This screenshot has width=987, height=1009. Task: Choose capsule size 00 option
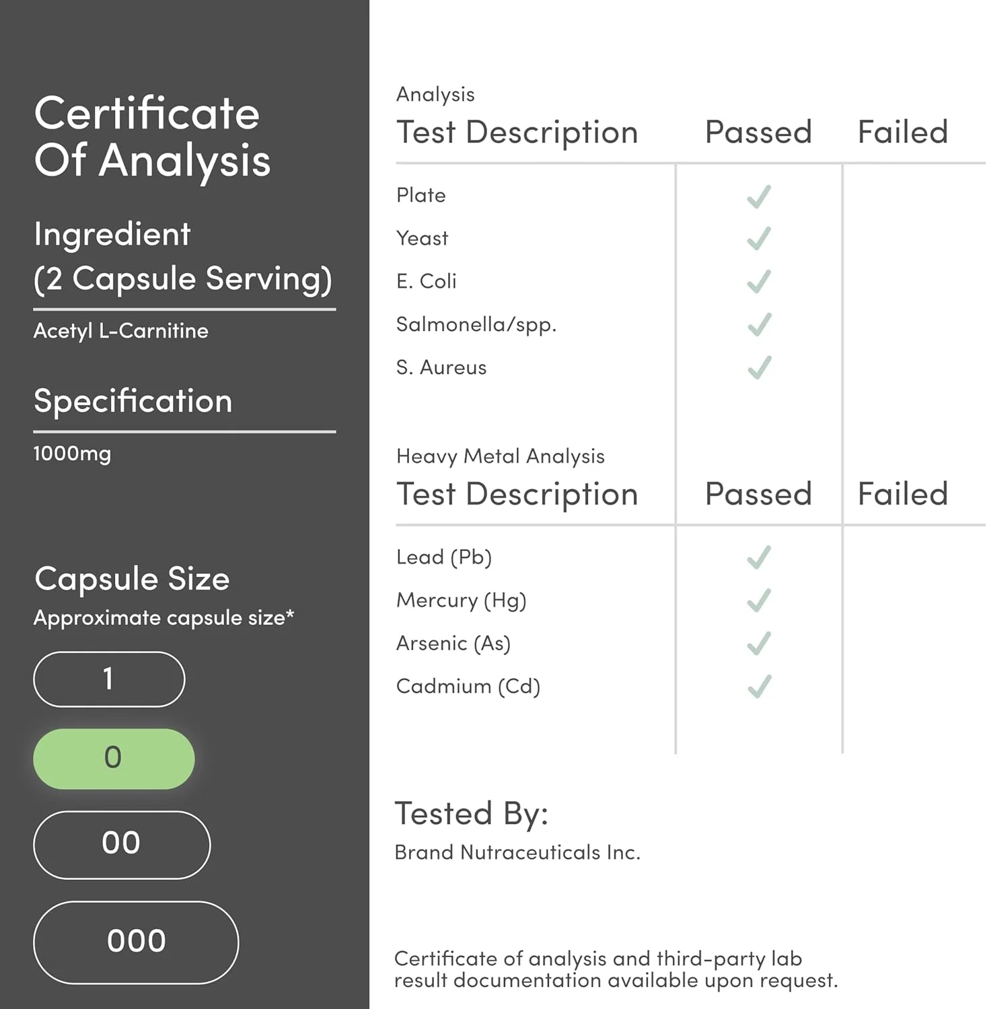(122, 844)
